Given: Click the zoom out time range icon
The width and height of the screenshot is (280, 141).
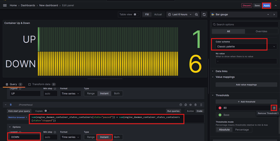Looking at the screenshot, I should [196, 15].
